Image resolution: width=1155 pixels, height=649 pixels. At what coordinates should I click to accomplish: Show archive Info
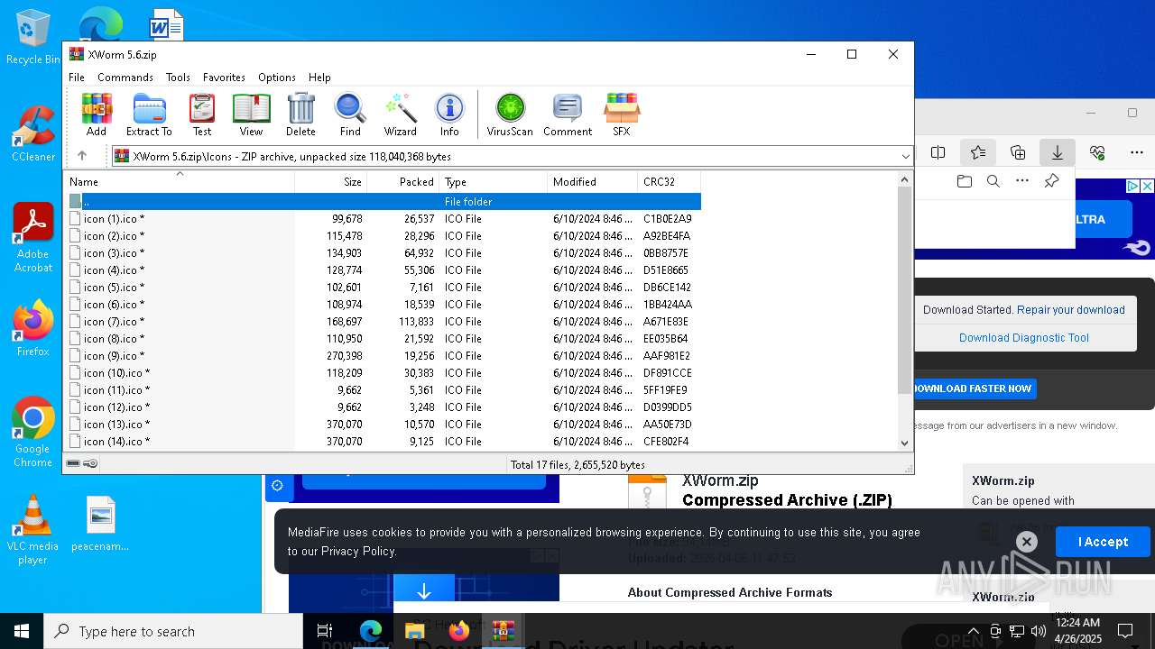coord(449,114)
